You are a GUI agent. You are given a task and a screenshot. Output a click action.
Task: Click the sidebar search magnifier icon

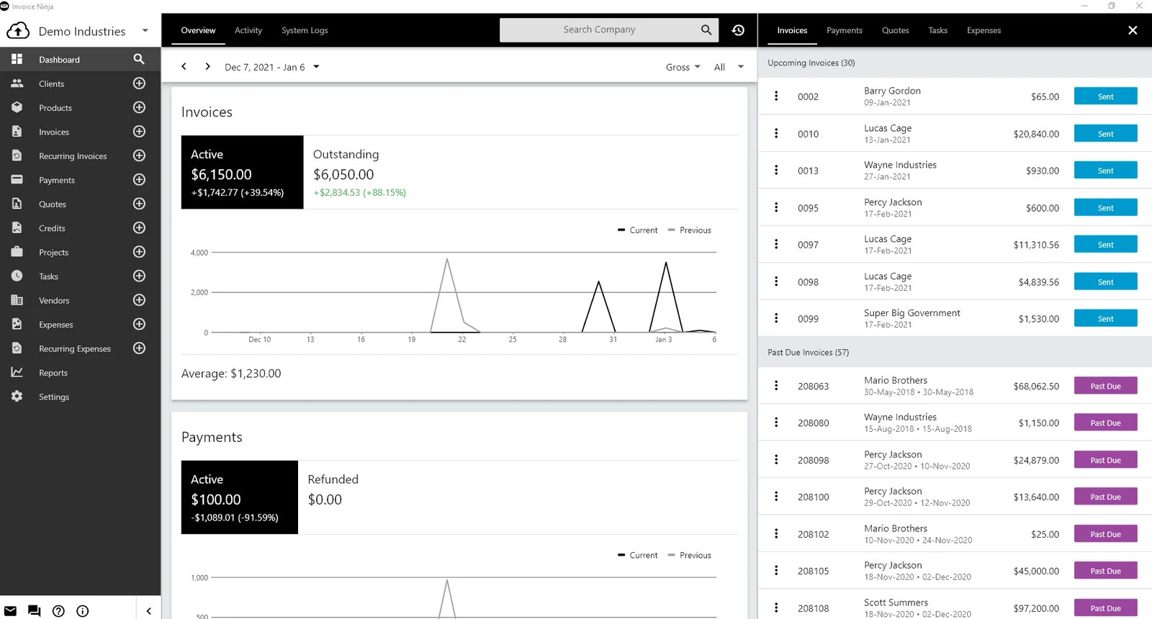coord(139,59)
